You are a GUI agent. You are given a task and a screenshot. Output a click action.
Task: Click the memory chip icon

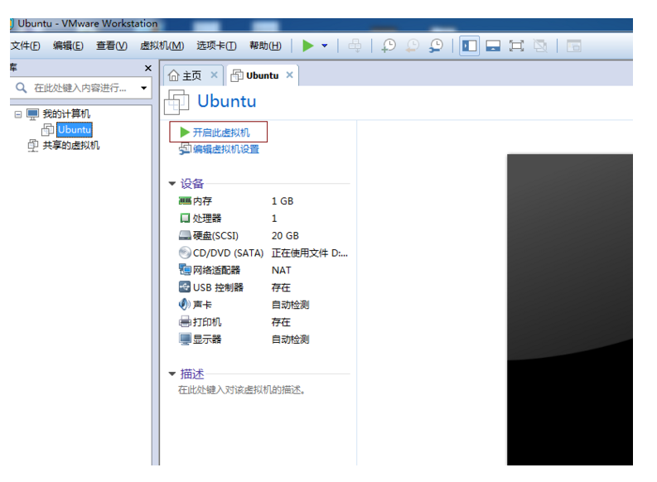pos(185,201)
